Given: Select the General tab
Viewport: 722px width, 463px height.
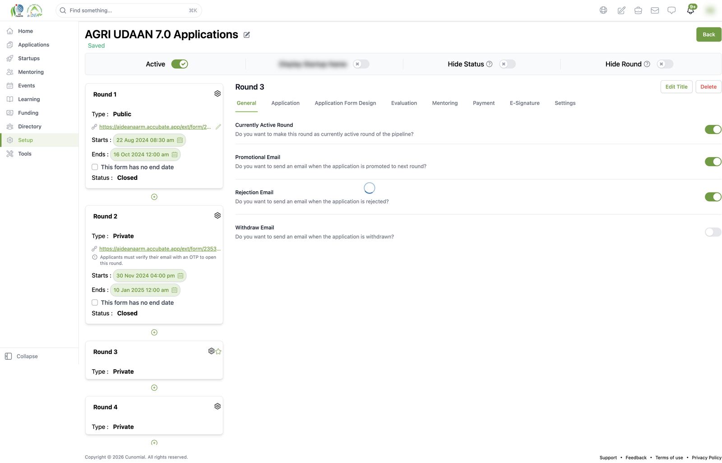Looking at the screenshot, I should 246,103.
